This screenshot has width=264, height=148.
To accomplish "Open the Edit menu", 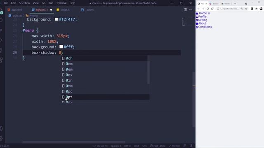I will pyautogui.click(x=13, y=3).
